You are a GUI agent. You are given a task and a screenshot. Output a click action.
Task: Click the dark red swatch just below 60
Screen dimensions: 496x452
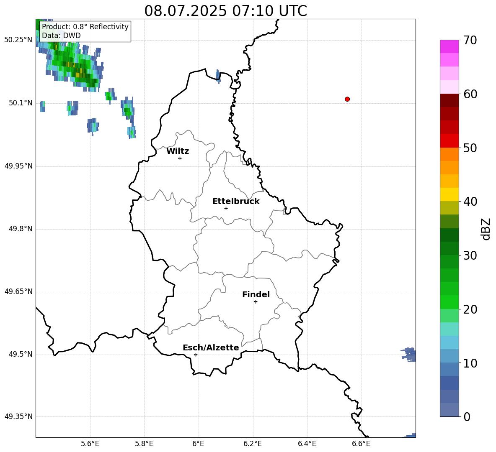tap(449, 100)
